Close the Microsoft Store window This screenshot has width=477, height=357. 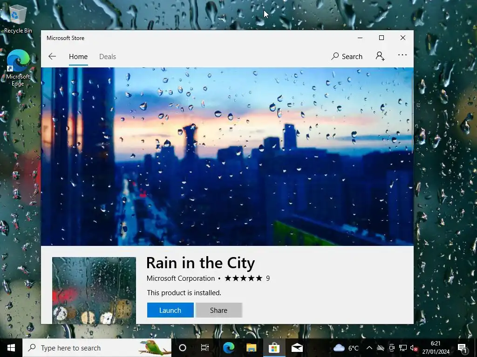403,38
